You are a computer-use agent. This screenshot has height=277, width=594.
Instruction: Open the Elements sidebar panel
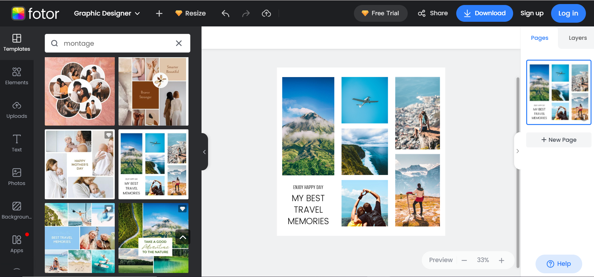(x=17, y=76)
